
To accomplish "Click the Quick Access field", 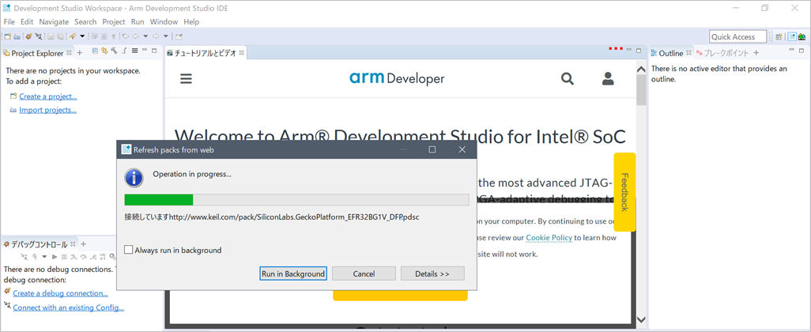I will point(739,36).
